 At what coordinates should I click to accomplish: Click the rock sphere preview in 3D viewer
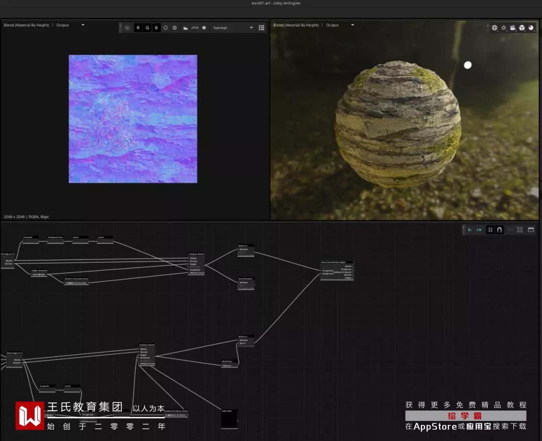coord(398,124)
